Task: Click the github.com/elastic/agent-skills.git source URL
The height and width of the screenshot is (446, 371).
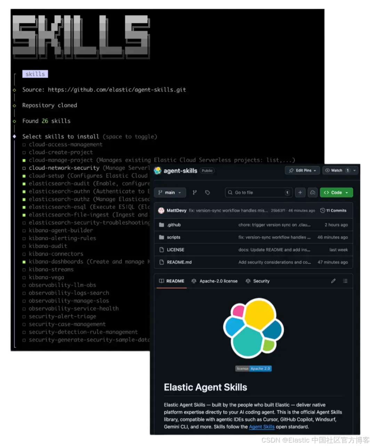Action: pos(117,90)
